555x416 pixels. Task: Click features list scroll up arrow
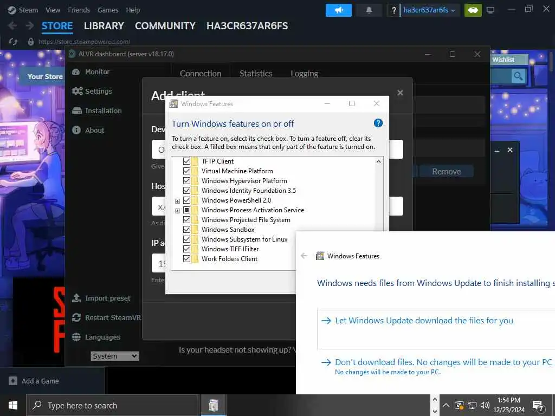[x=378, y=161]
